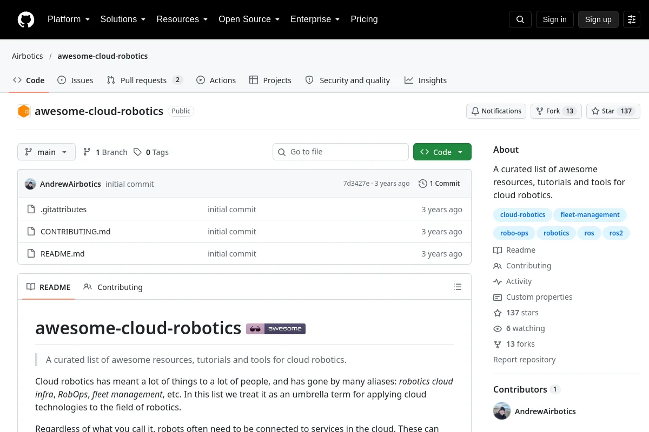Select the ros2 topic tag

616,233
